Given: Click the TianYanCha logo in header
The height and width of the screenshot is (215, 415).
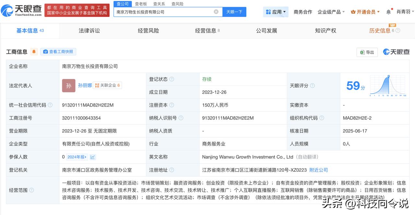Looking at the screenshot, I should click(22, 11).
